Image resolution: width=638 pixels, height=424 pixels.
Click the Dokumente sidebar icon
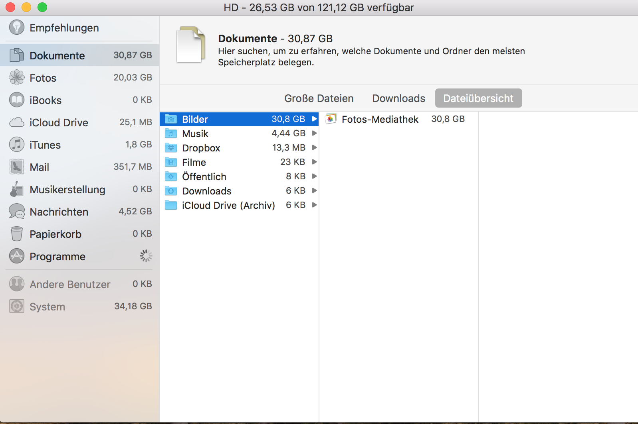(17, 55)
